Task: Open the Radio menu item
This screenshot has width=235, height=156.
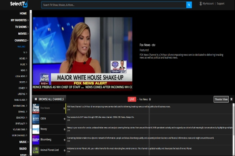Action: click(23, 149)
